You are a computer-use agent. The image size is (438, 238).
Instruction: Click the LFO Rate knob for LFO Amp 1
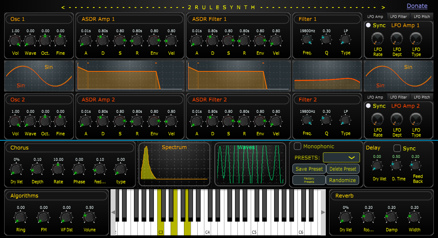378,39
